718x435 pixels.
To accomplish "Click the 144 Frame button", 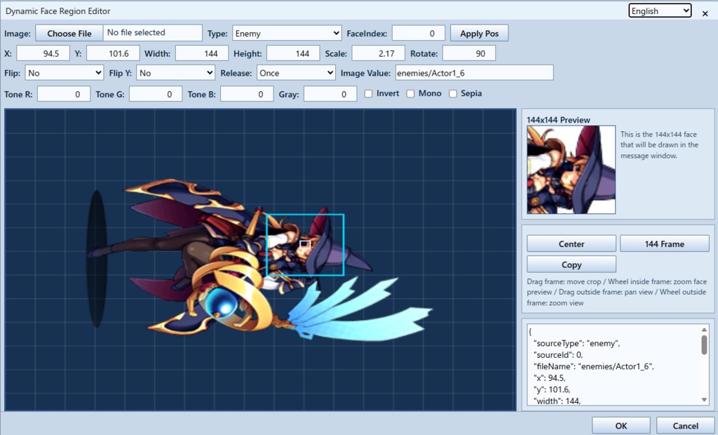I will (665, 244).
